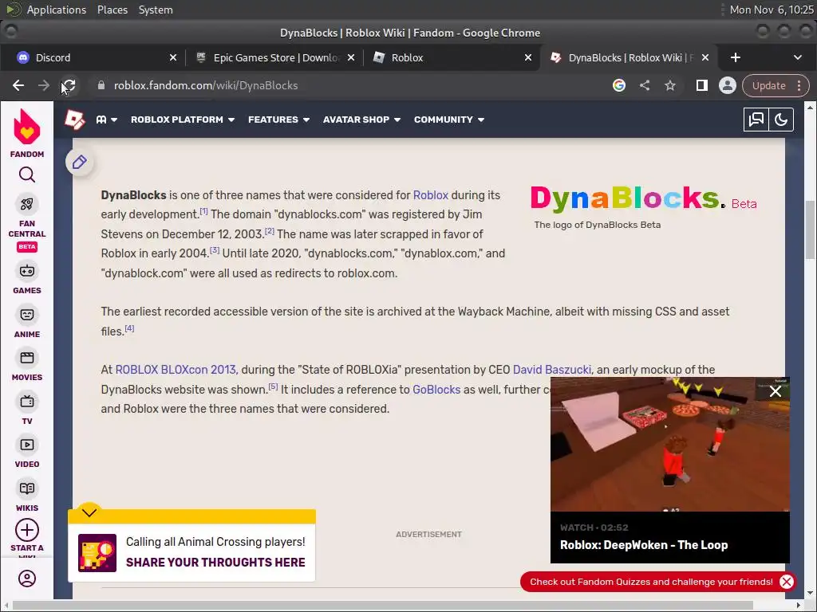817x612 pixels.
Task: Open Fan Central rocket icon
Action: (27, 204)
